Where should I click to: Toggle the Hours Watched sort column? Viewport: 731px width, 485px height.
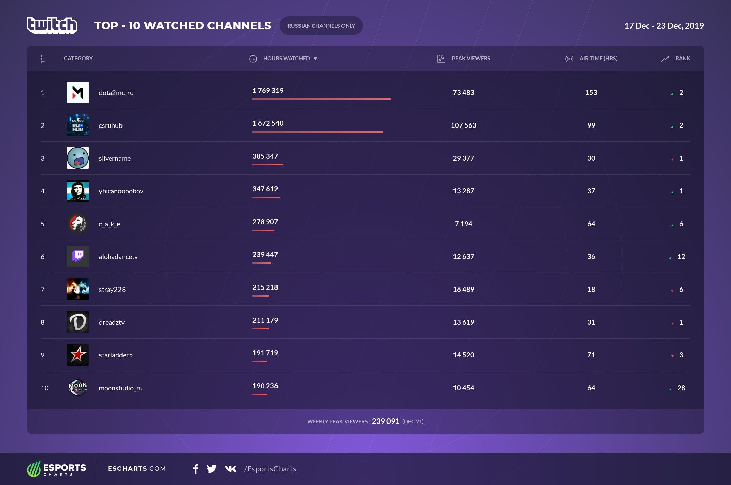287,58
